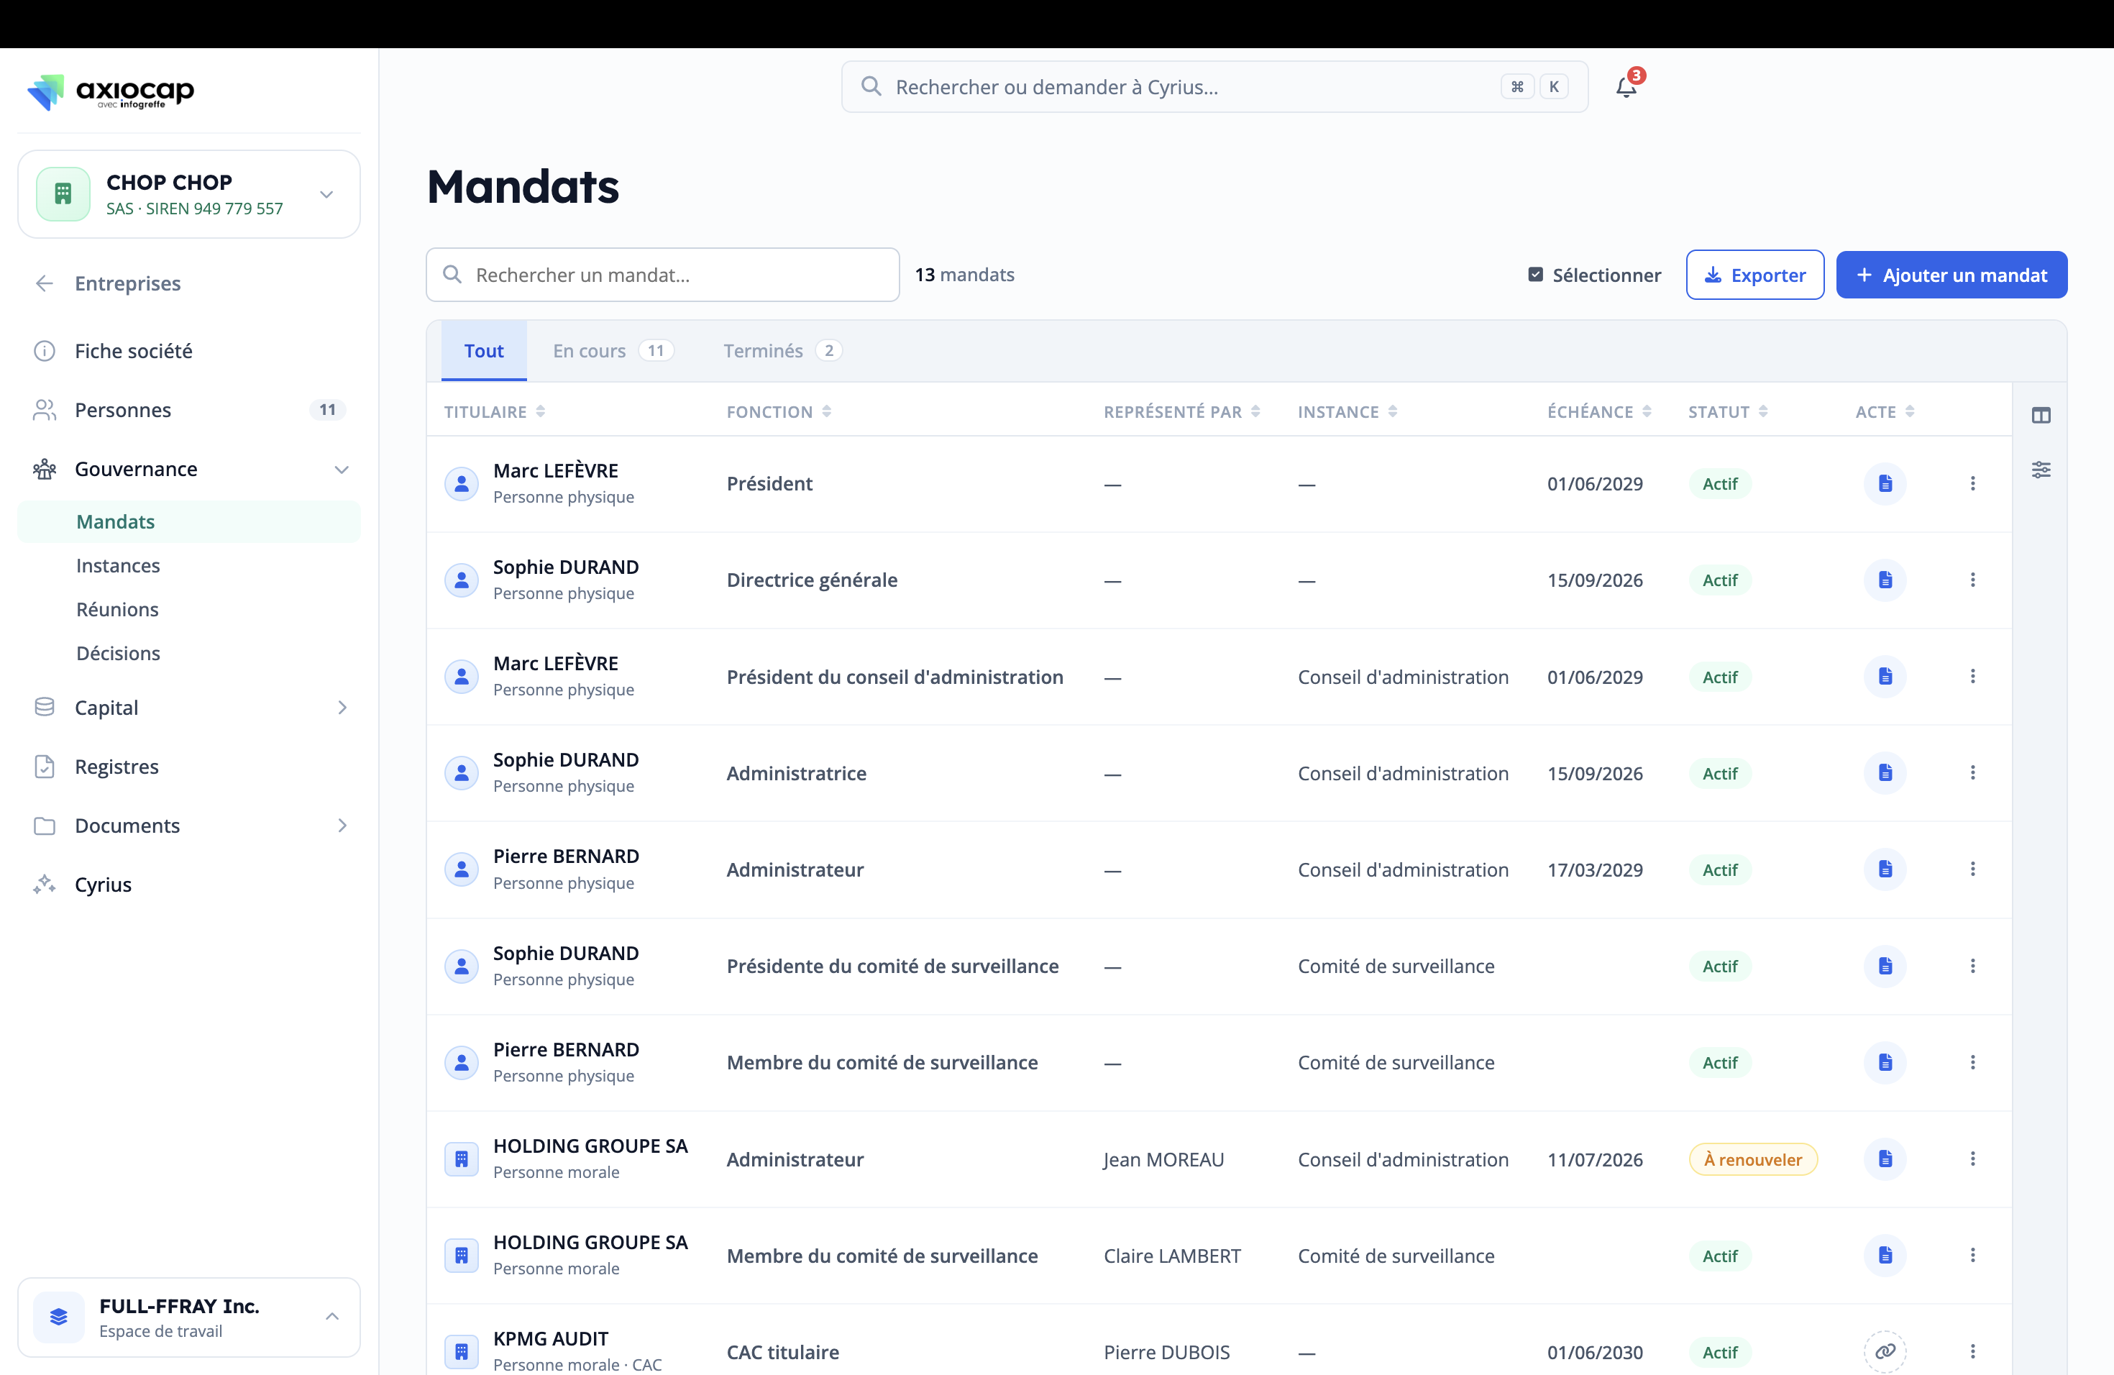The image size is (2114, 1375).
Task: Open act document for Pierre BERNARD Administrateur
Action: coord(1885,869)
